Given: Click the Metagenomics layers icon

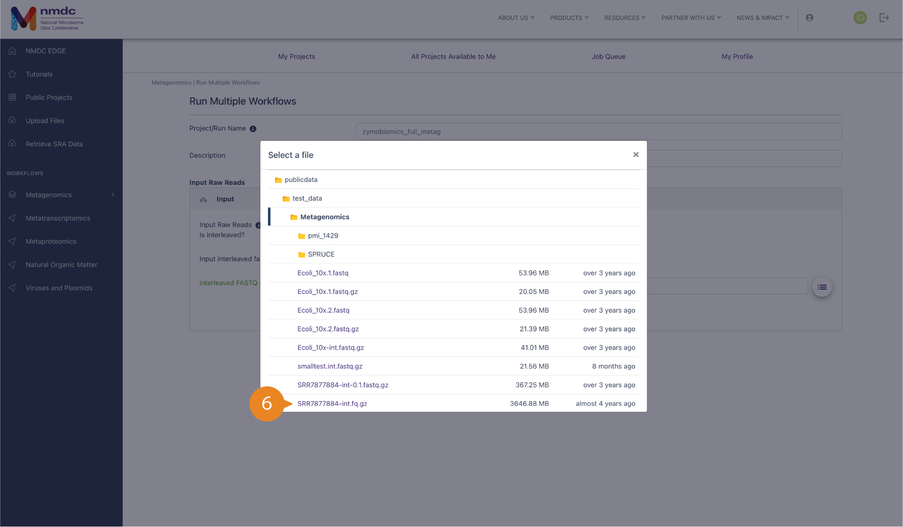Looking at the screenshot, I should point(13,195).
